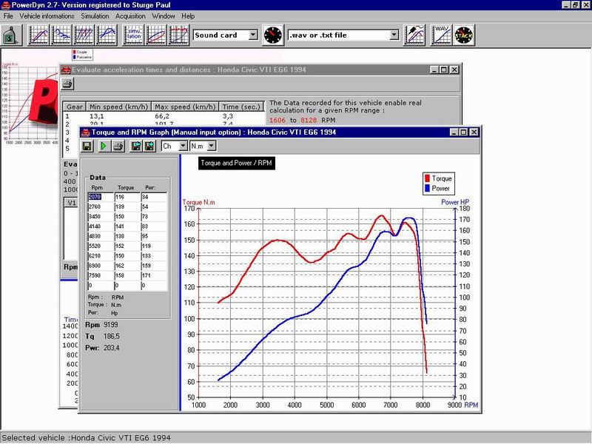Open the Acquisition menu
Image resolution: width=592 pixels, height=444 pixels.
(130, 16)
